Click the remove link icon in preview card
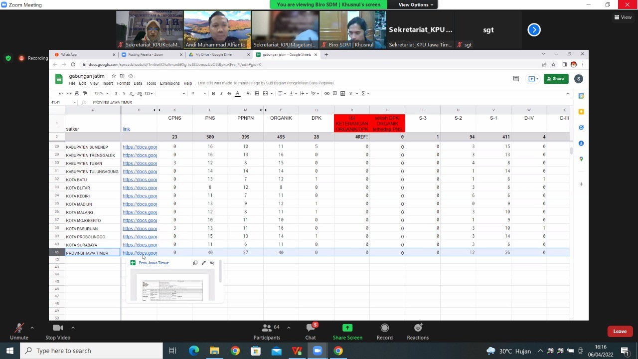 tap(212, 263)
